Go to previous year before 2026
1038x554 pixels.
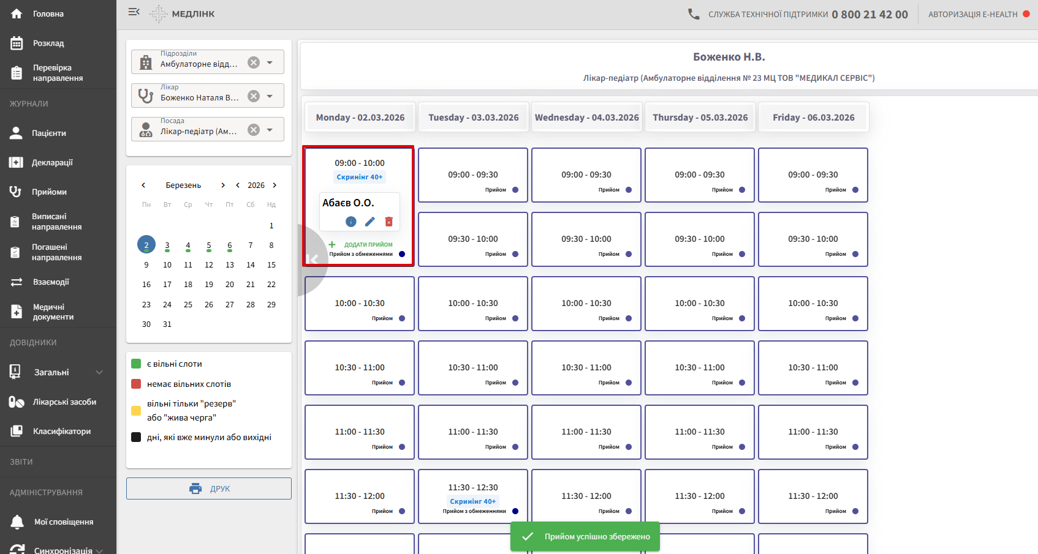pyautogui.click(x=238, y=185)
